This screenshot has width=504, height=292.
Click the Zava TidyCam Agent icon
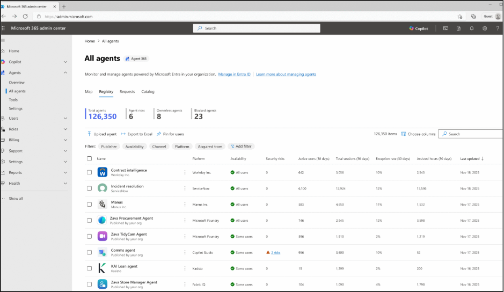pyautogui.click(x=102, y=236)
